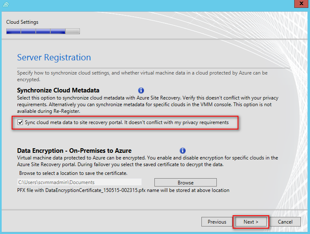Click the Synchronize Cloud Metadata section title
The width and height of the screenshot is (310, 234).
58,90
